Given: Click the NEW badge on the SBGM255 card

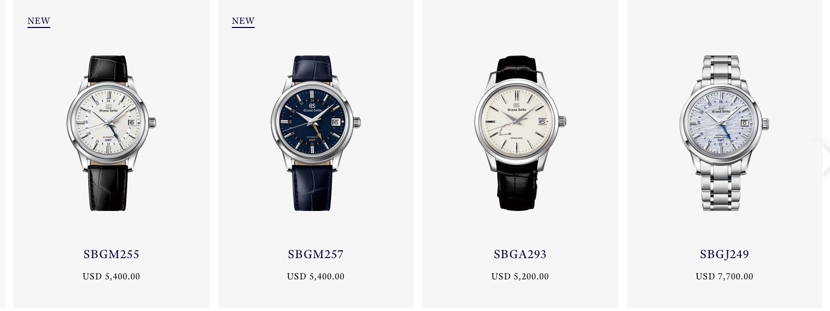Looking at the screenshot, I should click(39, 21).
